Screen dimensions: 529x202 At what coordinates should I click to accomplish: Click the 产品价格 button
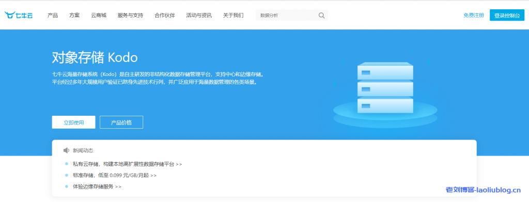click(121, 122)
